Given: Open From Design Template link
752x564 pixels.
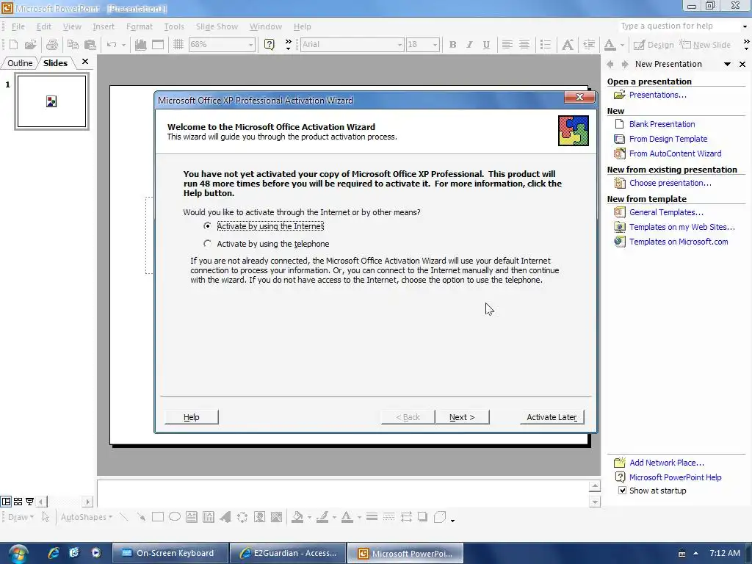Looking at the screenshot, I should coord(668,139).
